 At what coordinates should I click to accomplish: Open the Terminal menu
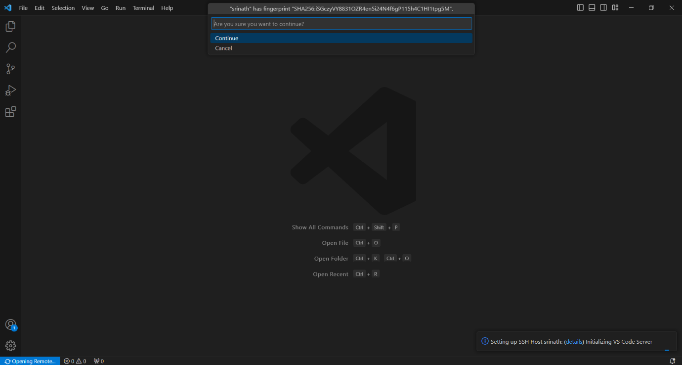point(143,8)
